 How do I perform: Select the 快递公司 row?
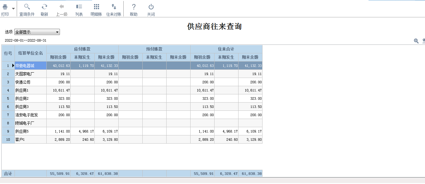[x=30, y=82]
